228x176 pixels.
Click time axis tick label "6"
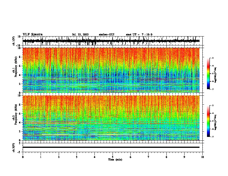[131, 157]
